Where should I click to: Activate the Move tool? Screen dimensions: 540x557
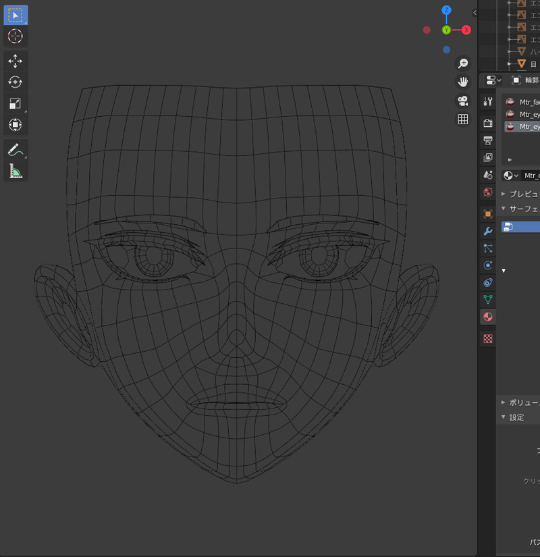click(15, 61)
